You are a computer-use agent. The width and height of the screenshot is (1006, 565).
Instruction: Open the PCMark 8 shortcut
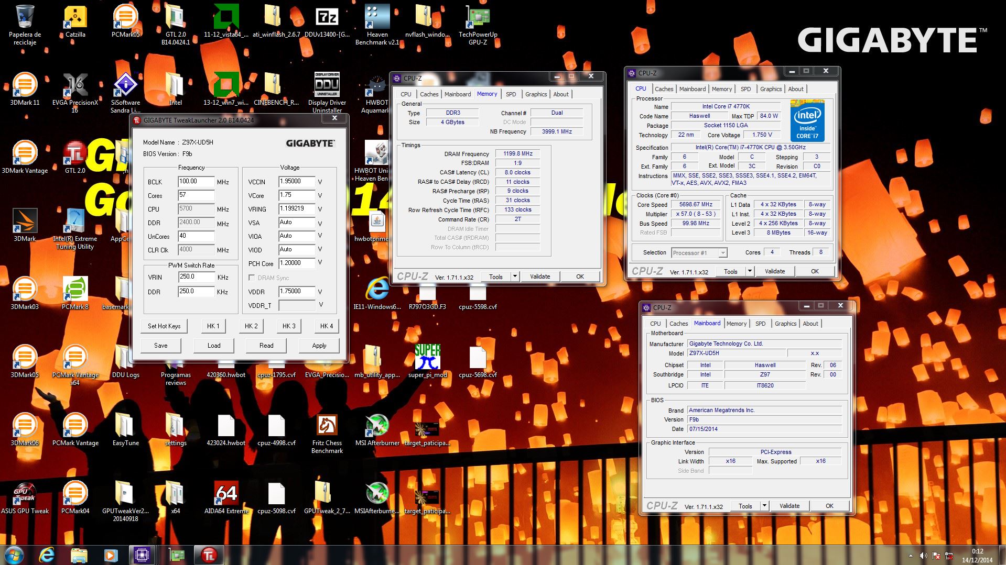[75, 293]
